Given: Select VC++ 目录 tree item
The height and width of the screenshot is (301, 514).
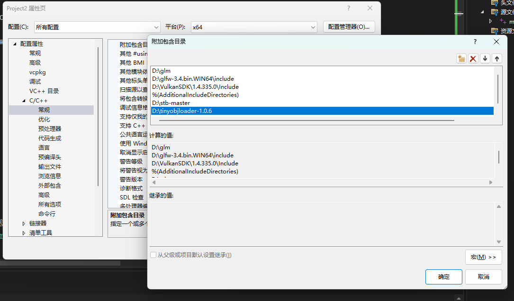Looking at the screenshot, I should (x=44, y=91).
